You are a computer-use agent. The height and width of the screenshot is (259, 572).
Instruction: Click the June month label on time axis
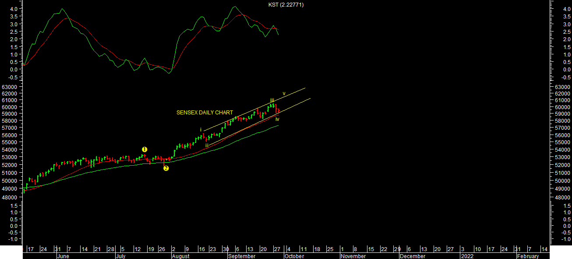click(64, 256)
